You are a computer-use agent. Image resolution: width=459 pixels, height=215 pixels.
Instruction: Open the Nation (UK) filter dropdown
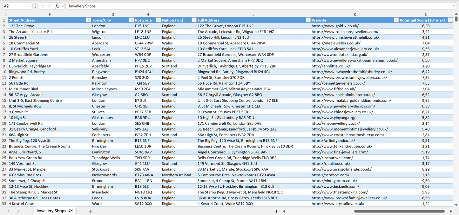point(194,20)
